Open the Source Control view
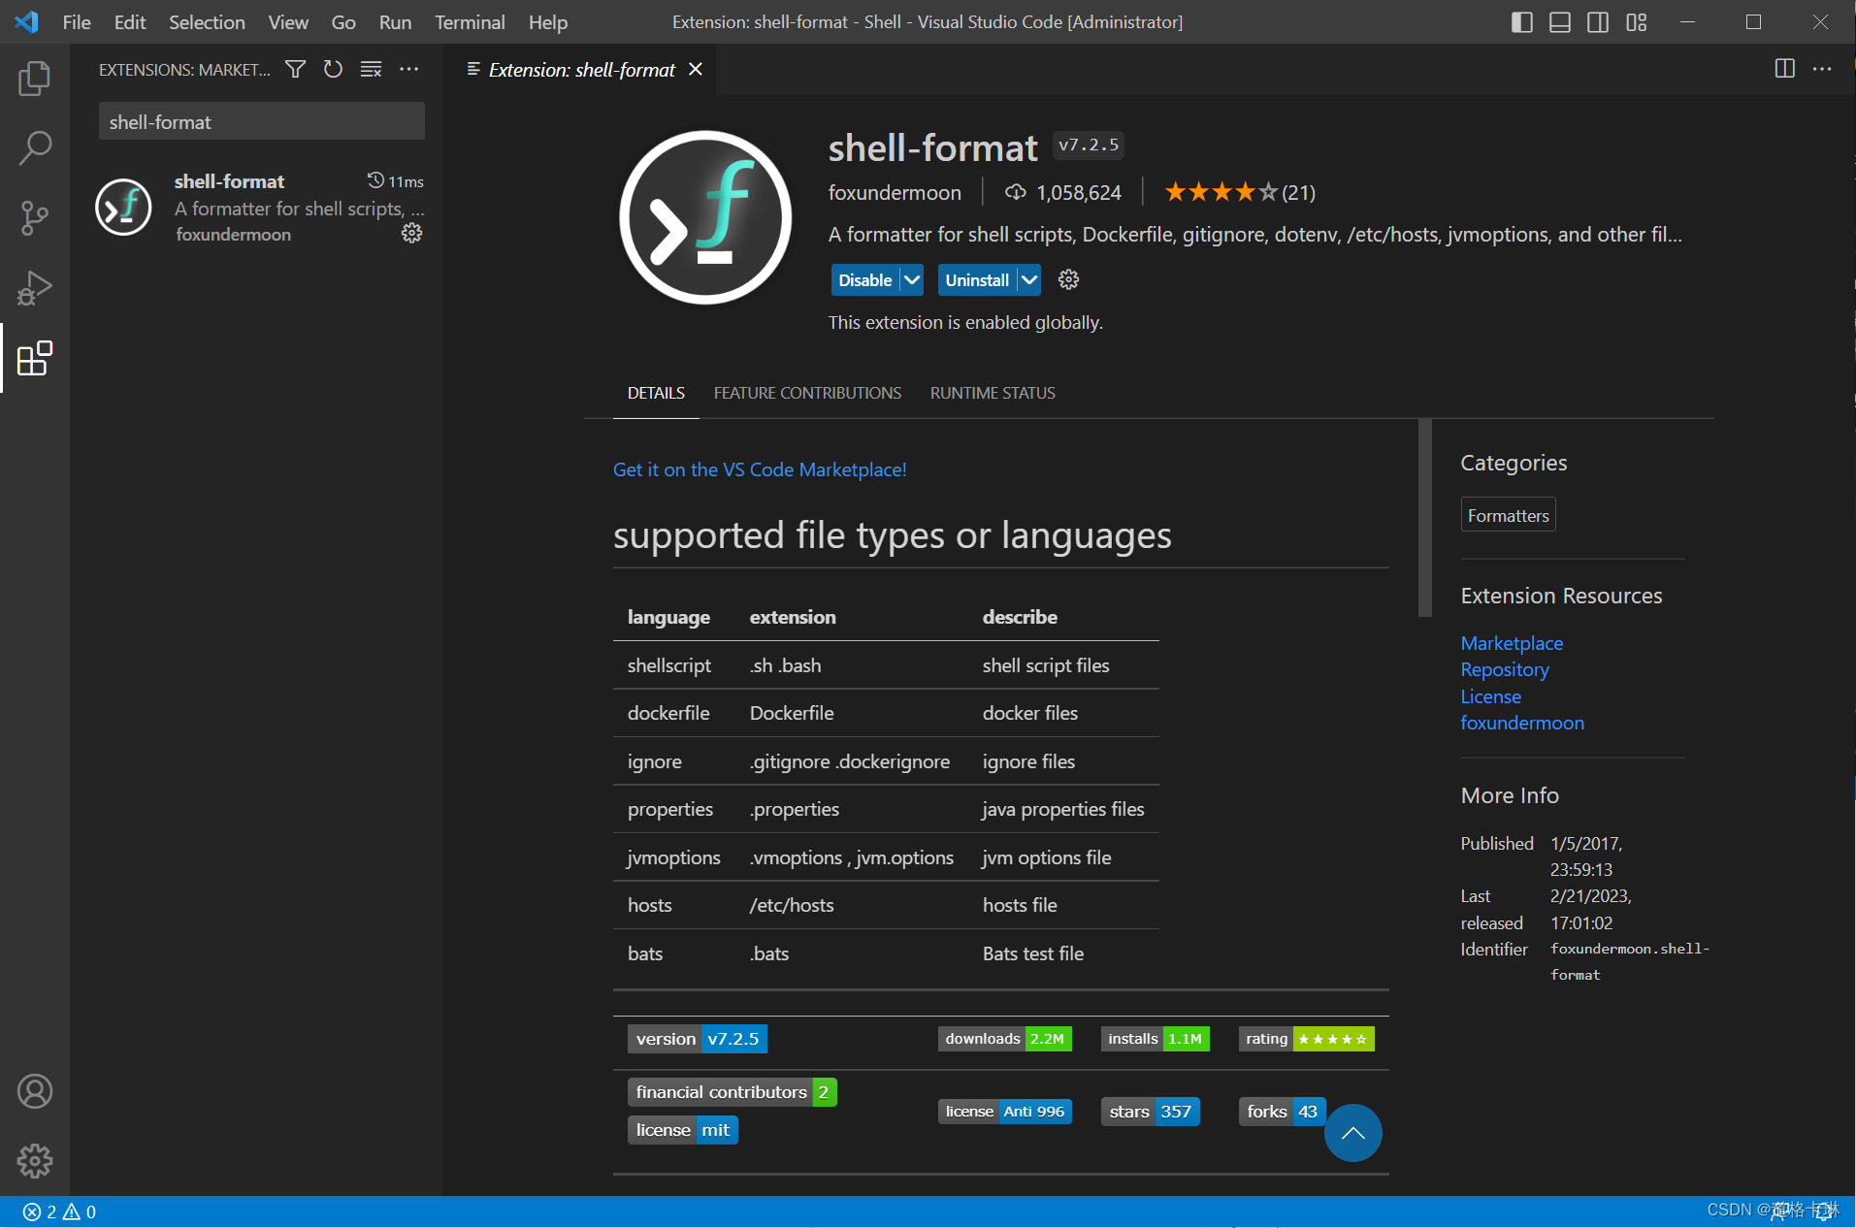 click(35, 218)
